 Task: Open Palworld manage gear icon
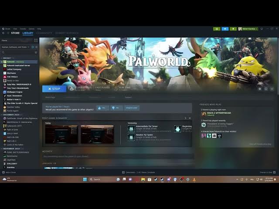pos(260,89)
